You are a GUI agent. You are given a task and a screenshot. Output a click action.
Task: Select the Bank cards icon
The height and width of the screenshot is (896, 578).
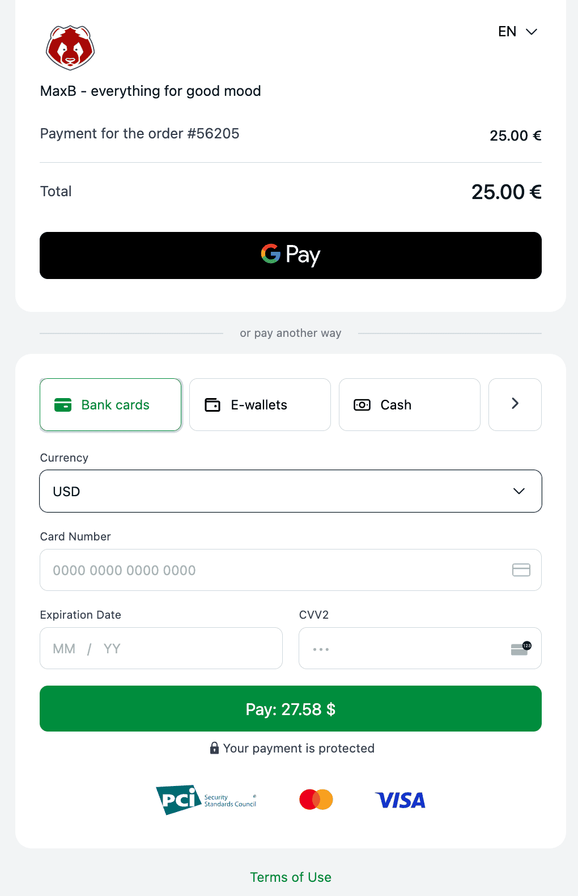click(63, 404)
